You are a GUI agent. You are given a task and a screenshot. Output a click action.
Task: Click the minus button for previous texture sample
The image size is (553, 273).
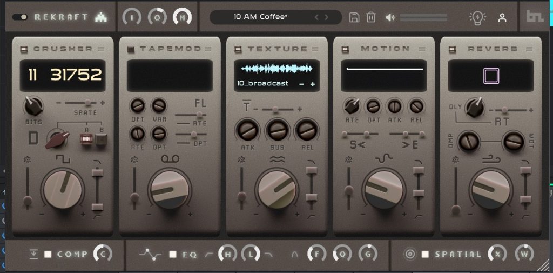coord(301,84)
